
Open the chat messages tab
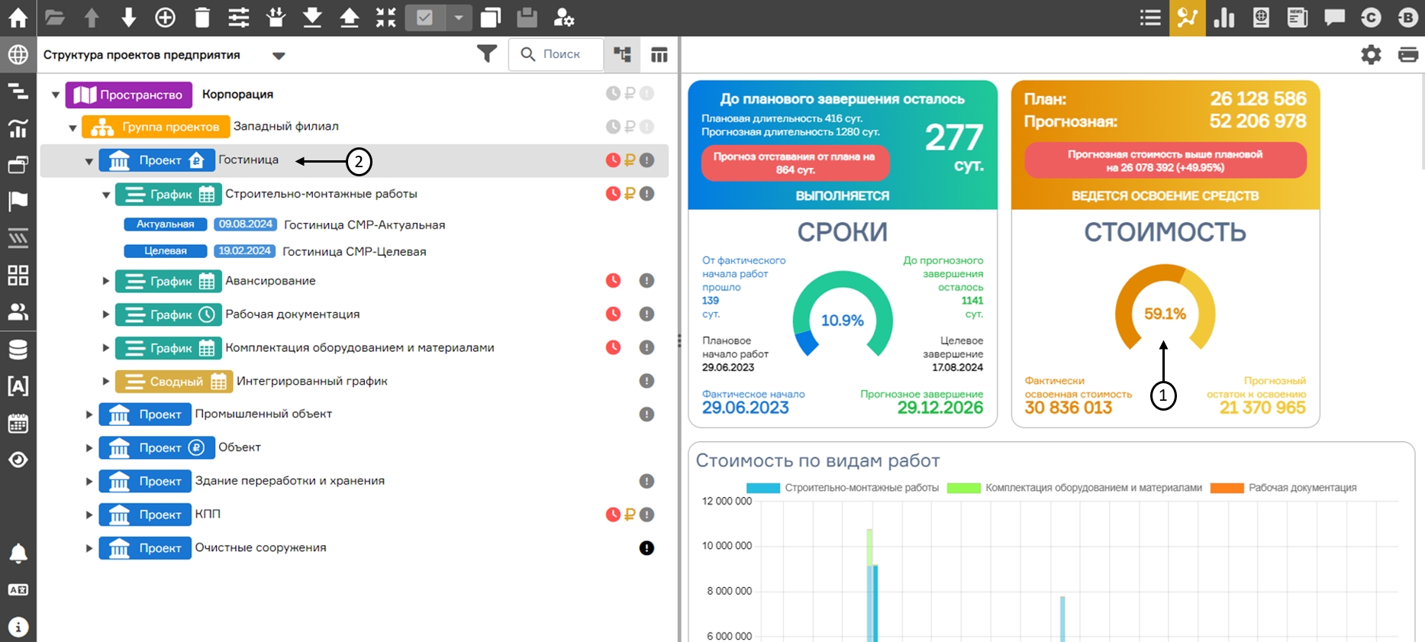[1334, 18]
